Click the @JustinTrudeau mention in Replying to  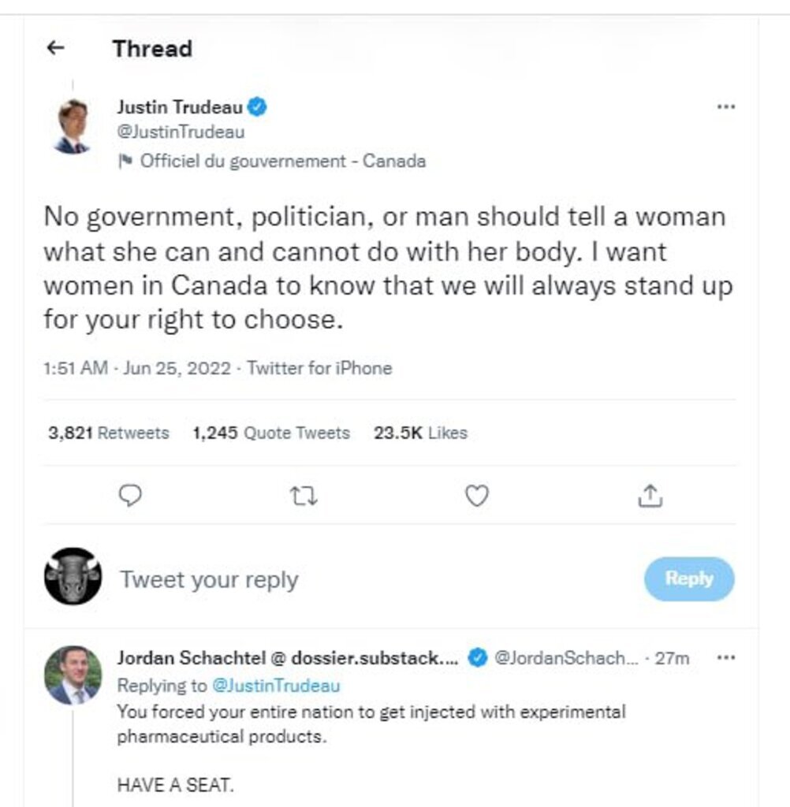[x=278, y=686]
